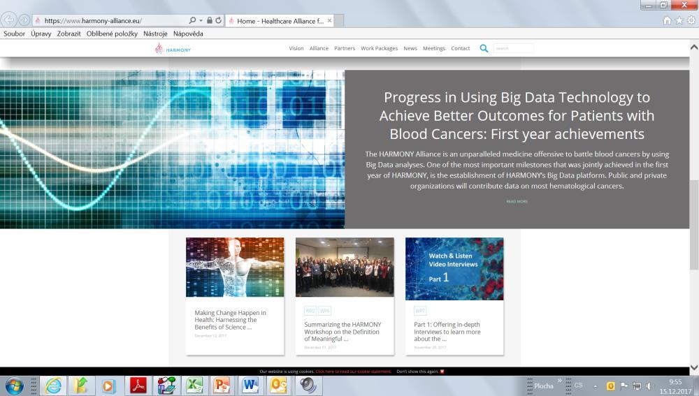Open the address bar autocomplete dropdown arrow
Screen dimensions: 699x396
201,20
